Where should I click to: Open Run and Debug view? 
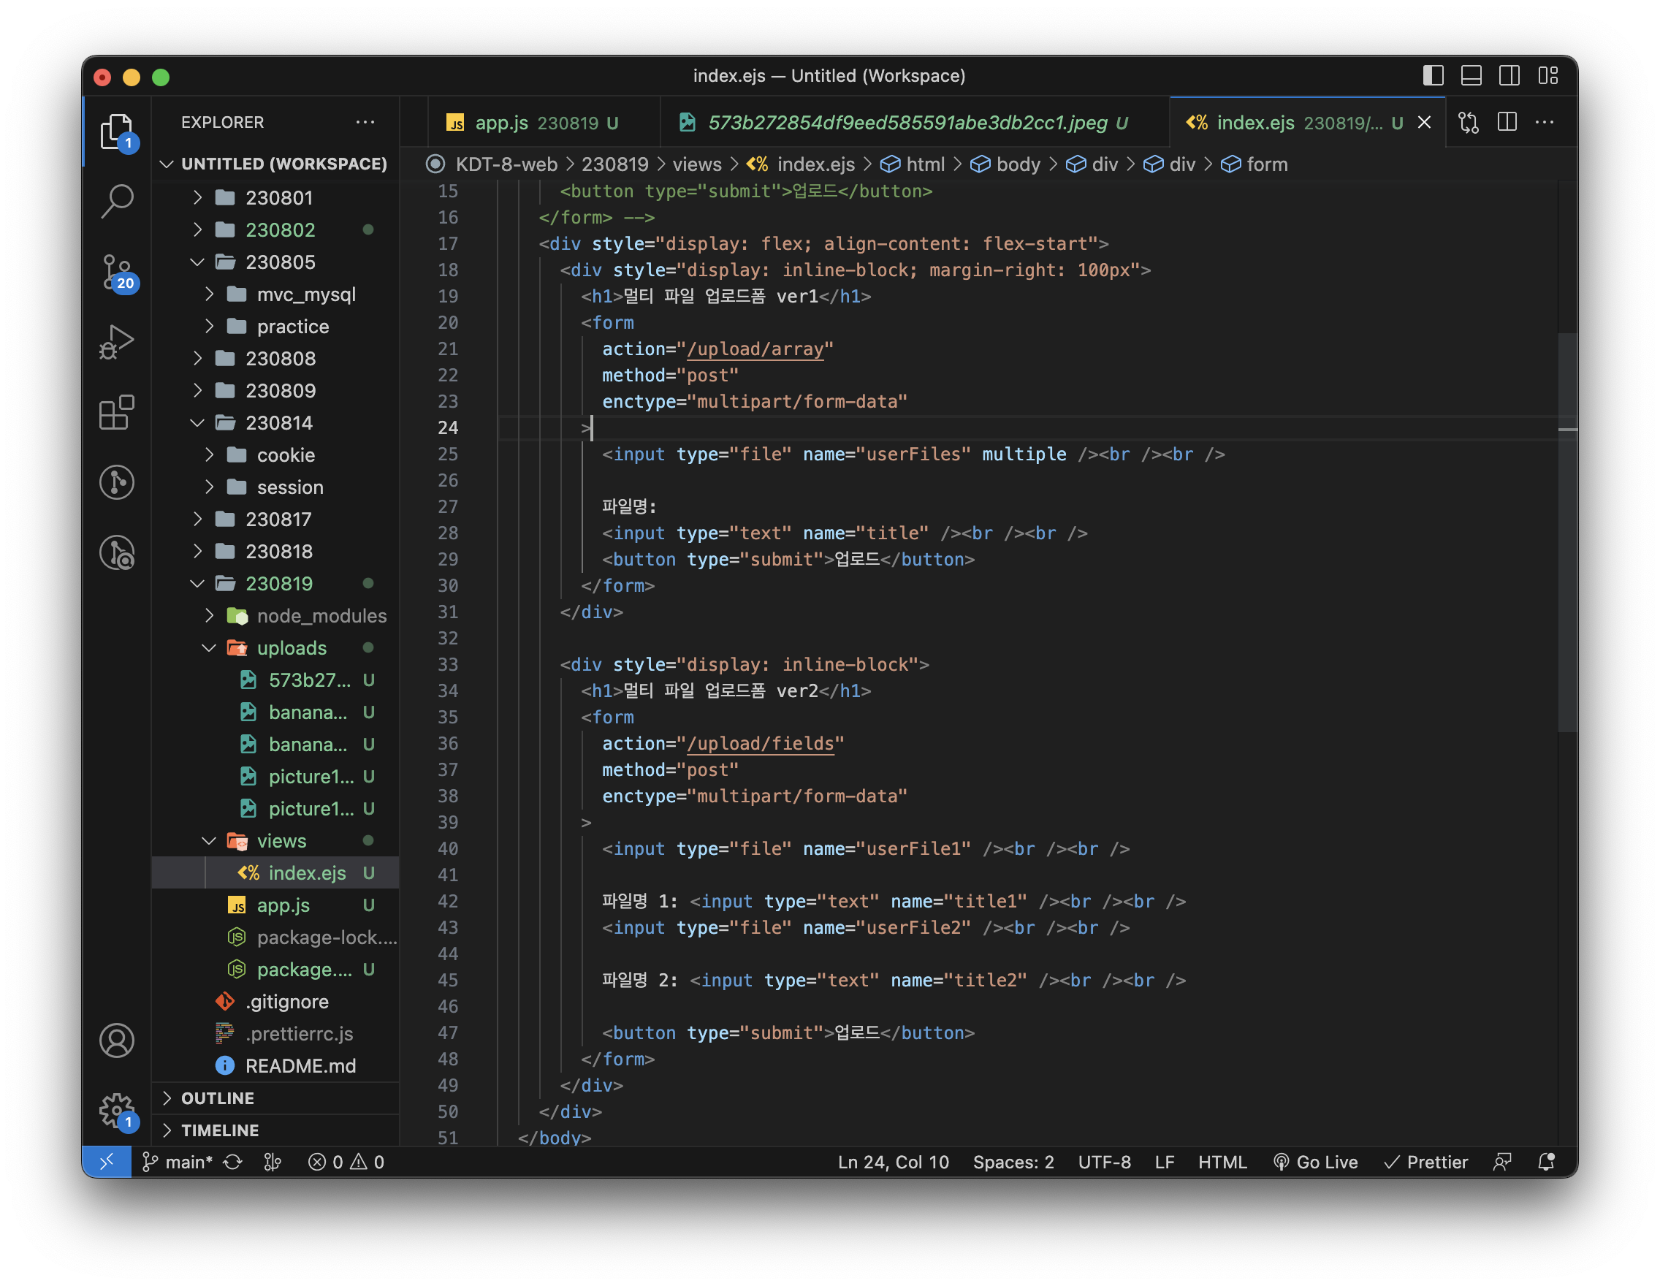click(x=116, y=342)
